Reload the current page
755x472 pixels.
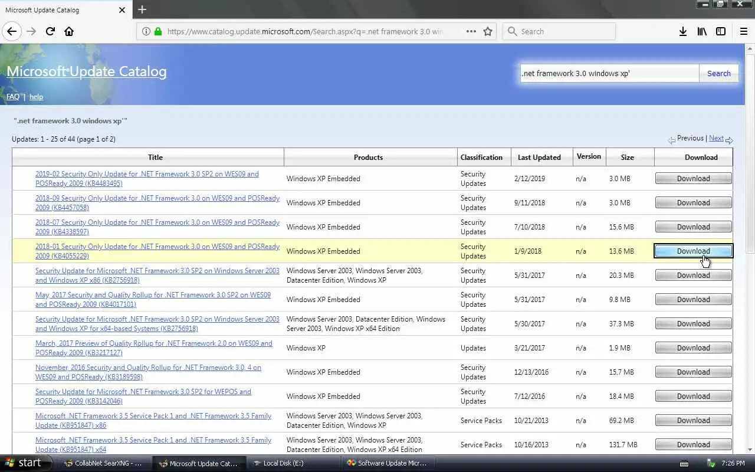[50, 31]
